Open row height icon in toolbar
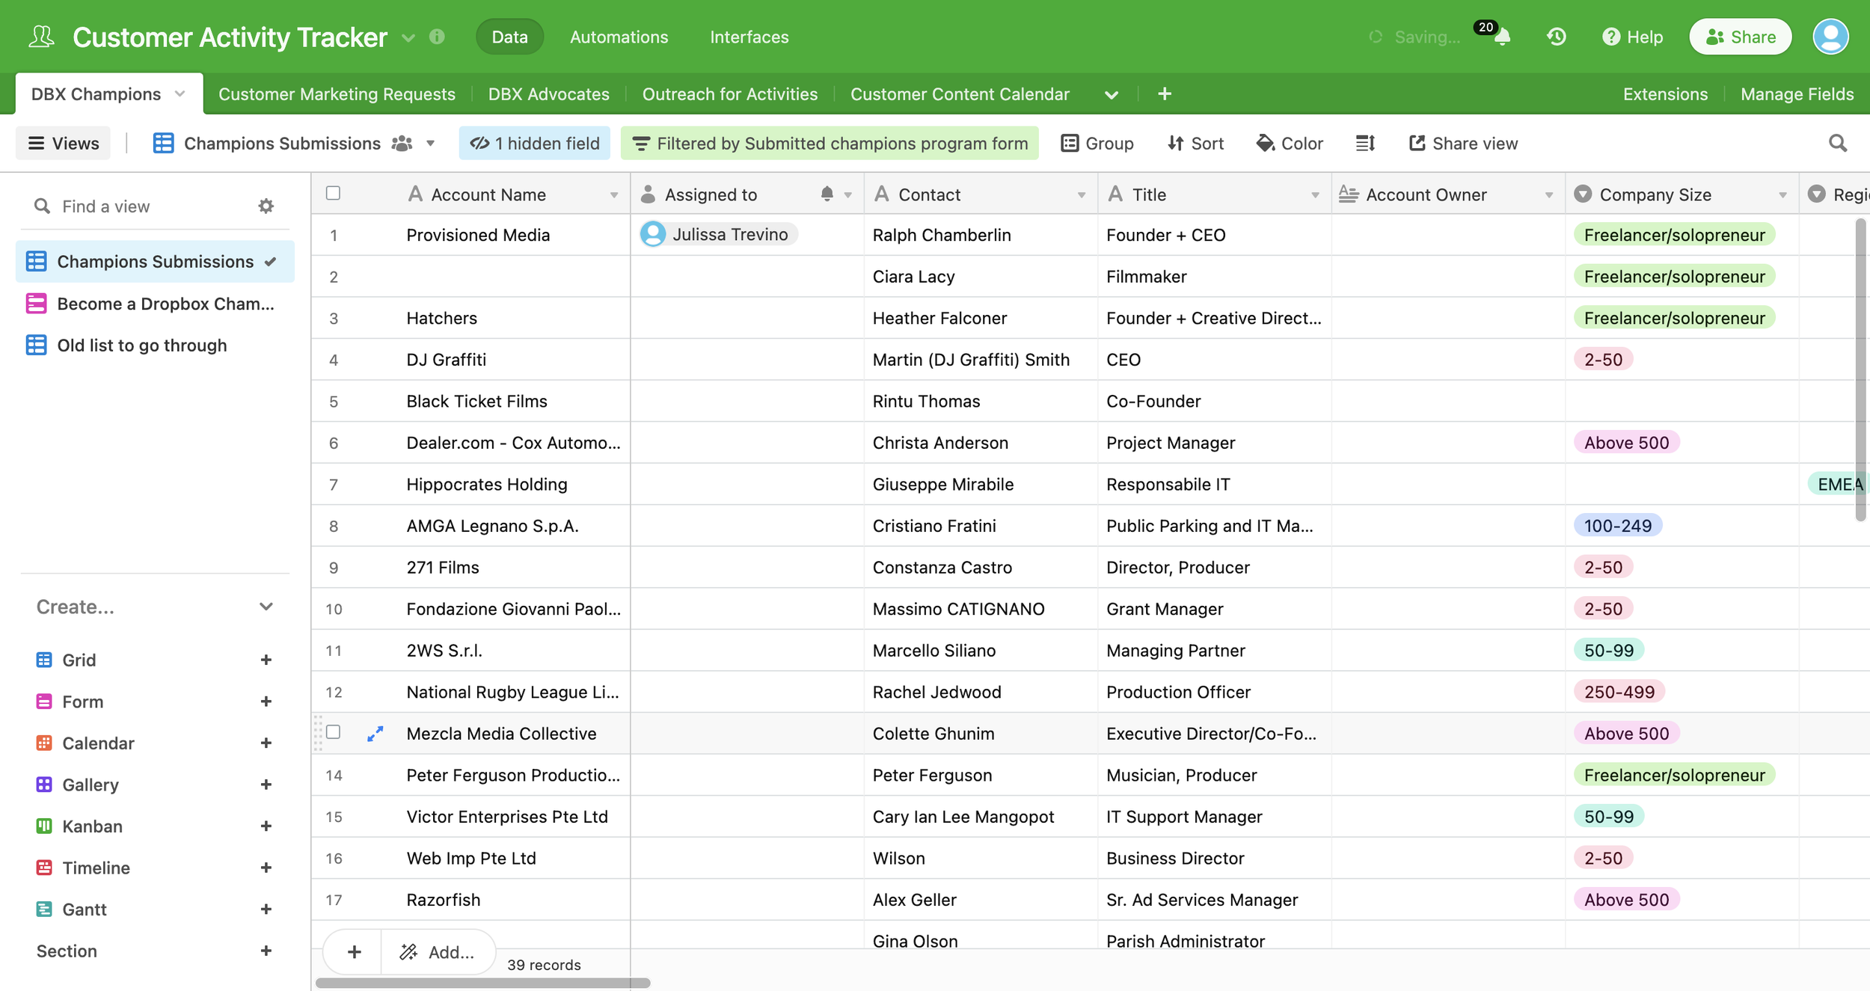This screenshot has width=1870, height=991. point(1365,143)
